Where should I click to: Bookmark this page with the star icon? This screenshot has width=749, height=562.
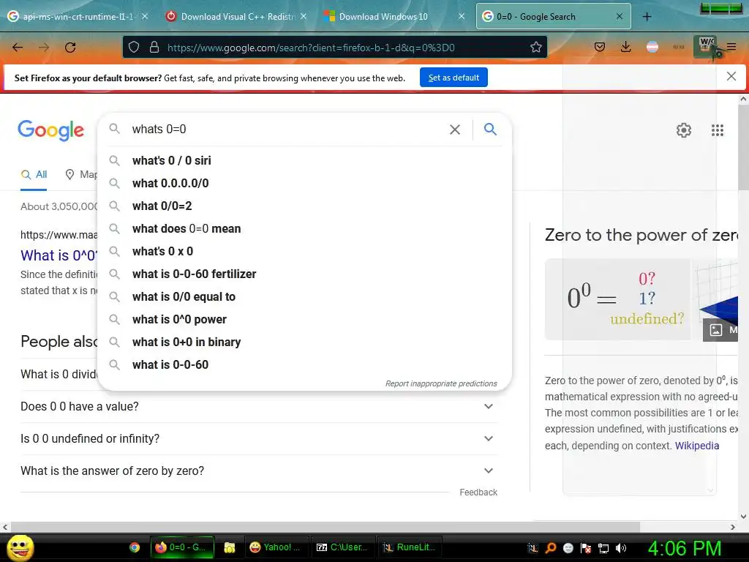536,48
